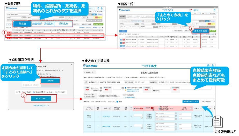Click the 1行目をすべてにコピー button
This screenshot has width=239, height=136.
pos(191,102)
